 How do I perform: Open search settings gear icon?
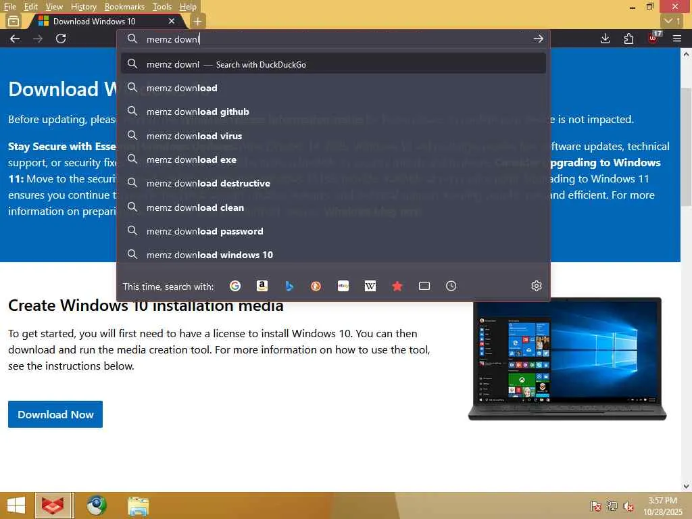(x=536, y=286)
